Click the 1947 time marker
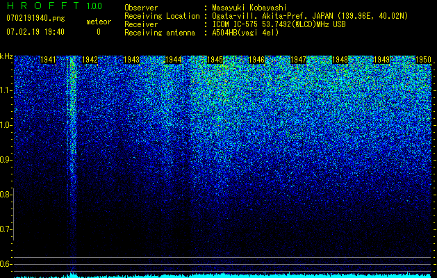 (x=298, y=60)
